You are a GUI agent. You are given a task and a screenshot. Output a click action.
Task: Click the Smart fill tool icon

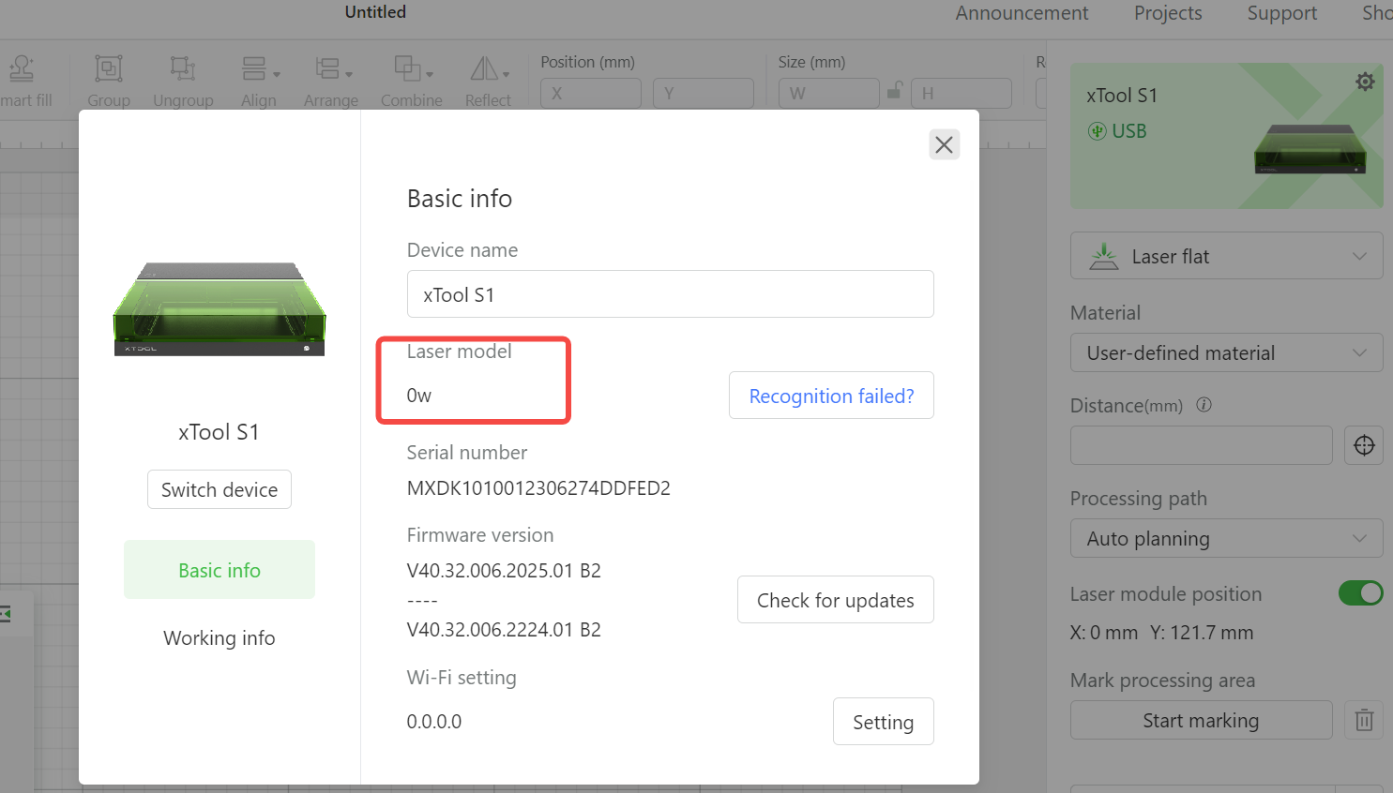tap(22, 69)
